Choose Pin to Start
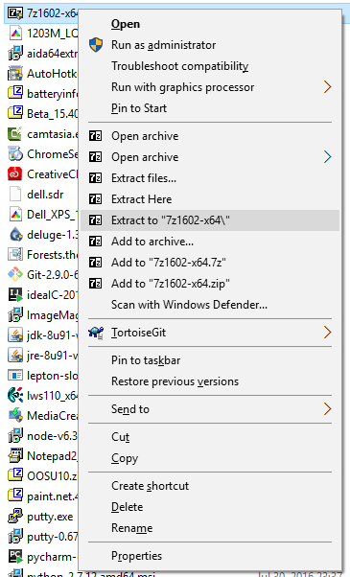This screenshot has width=350, height=577. pos(139,108)
